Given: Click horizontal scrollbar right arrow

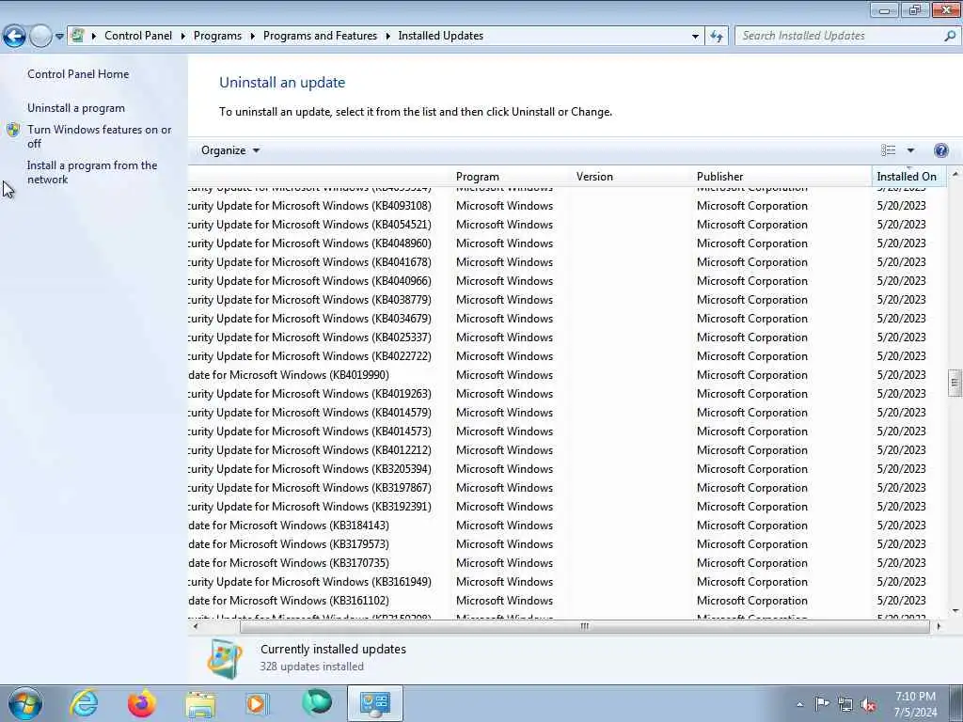Looking at the screenshot, I should tap(939, 626).
